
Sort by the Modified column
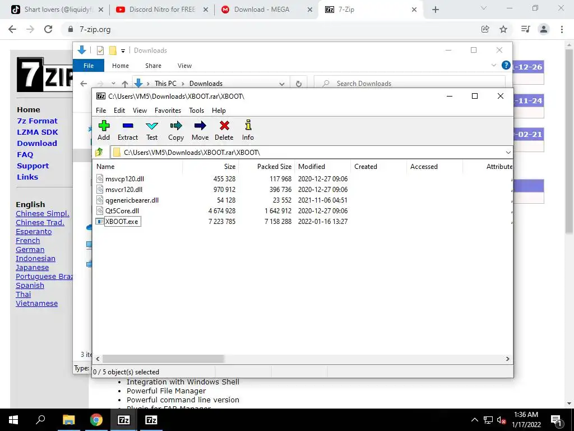tap(322, 166)
